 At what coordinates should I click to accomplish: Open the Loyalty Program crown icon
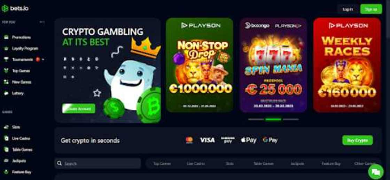click(6, 49)
